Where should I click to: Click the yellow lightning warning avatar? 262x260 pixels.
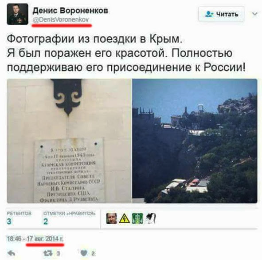click(x=125, y=218)
